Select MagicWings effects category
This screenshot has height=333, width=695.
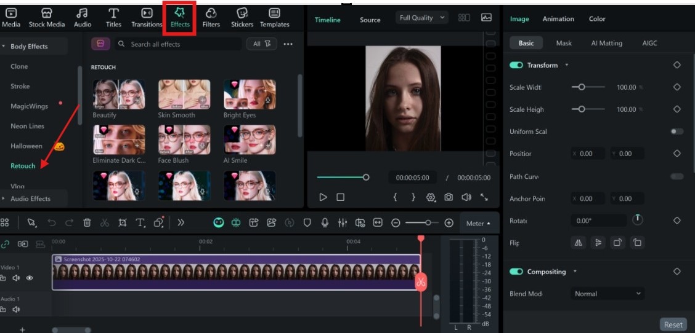(x=29, y=106)
